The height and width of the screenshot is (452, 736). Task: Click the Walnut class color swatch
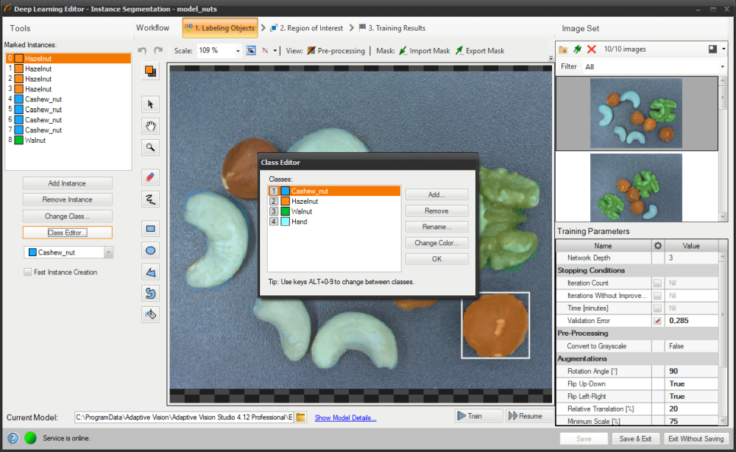pyautogui.click(x=285, y=211)
